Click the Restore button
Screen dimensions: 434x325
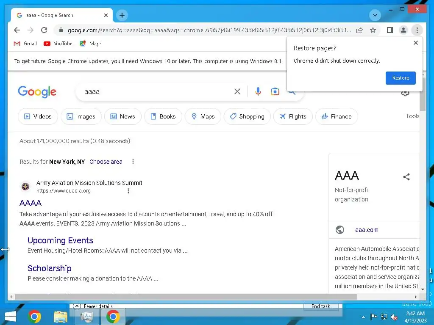(401, 78)
